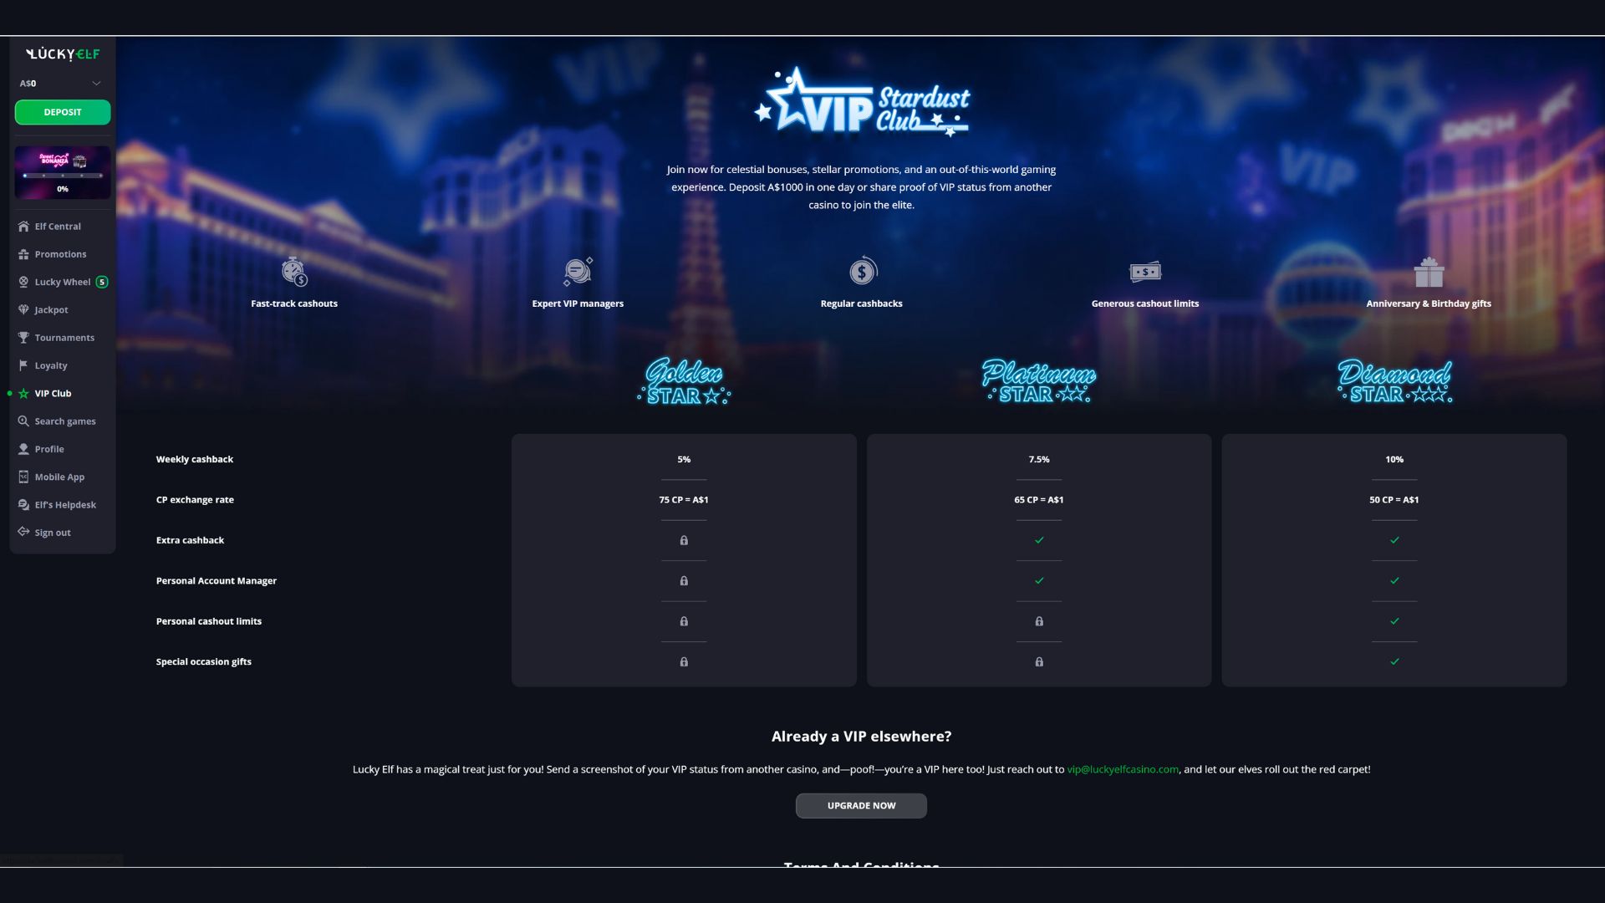1605x903 pixels.
Task: Click the Golden Star tier logo
Action: 684,381
